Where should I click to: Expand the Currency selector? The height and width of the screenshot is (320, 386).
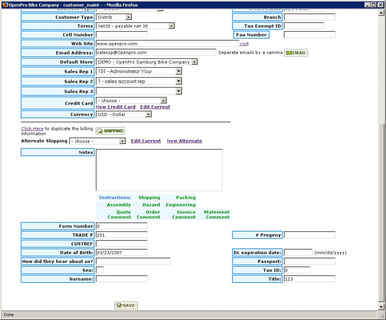(x=148, y=114)
